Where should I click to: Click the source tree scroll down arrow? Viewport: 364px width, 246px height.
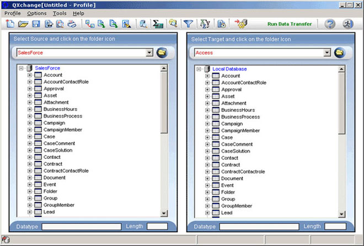pyautogui.click(x=164, y=213)
